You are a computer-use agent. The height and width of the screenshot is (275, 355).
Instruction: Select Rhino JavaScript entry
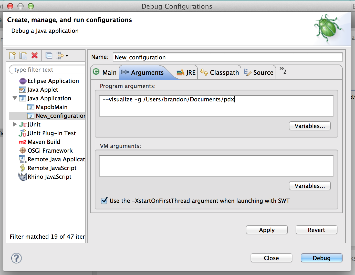coord(50,177)
